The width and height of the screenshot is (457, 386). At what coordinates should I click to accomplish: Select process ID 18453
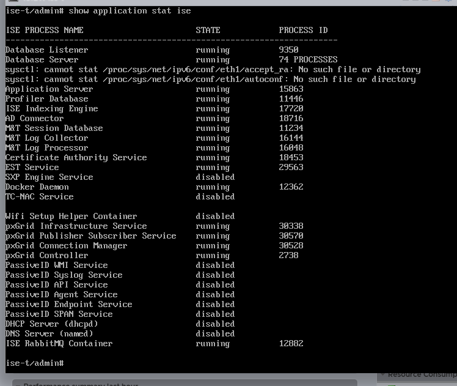[x=291, y=158]
